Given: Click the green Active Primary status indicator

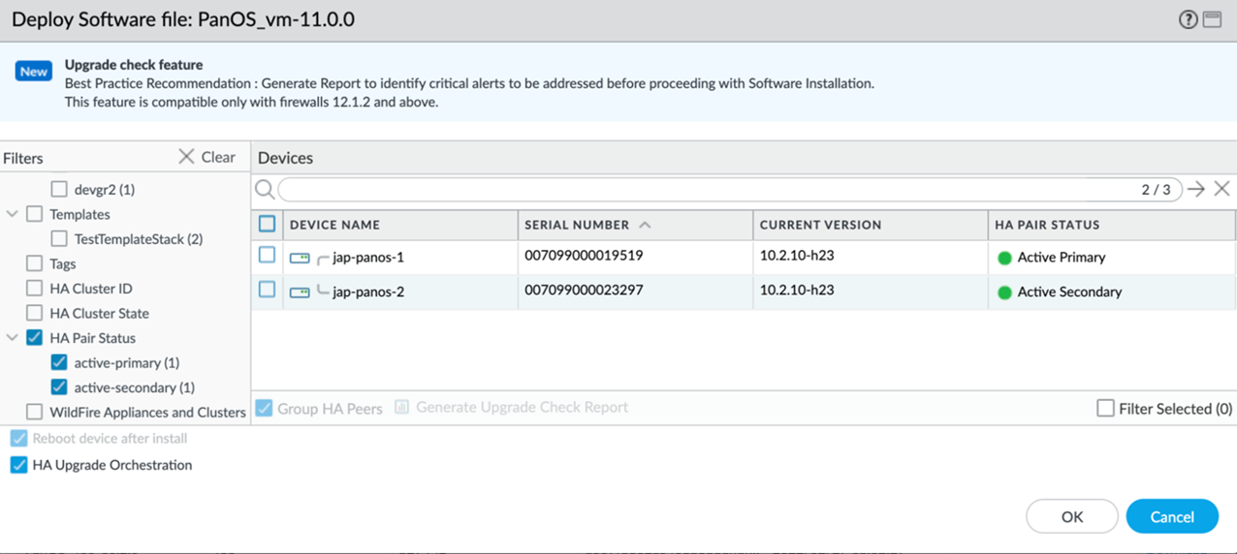Looking at the screenshot, I should 1004,258.
